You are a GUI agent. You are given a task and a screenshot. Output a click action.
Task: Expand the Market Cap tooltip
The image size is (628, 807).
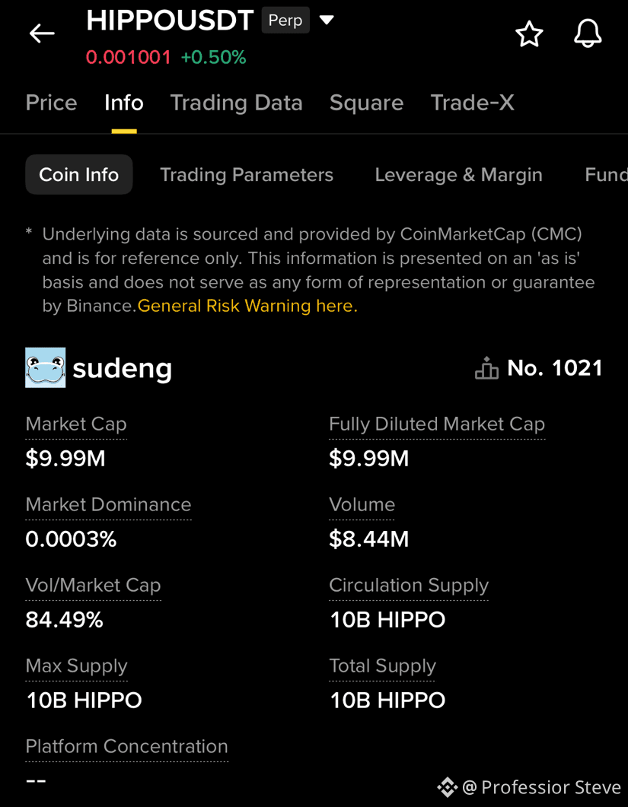tap(75, 424)
